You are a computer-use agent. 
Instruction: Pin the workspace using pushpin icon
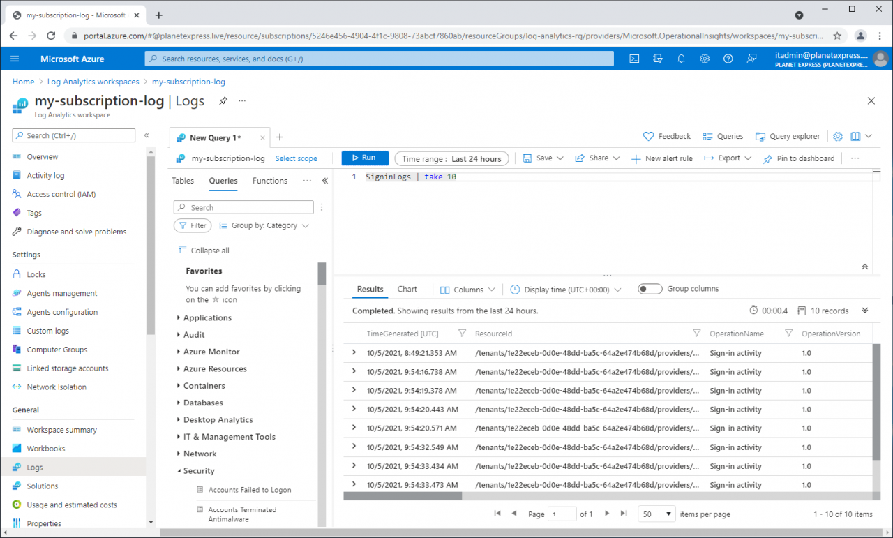point(223,101)
